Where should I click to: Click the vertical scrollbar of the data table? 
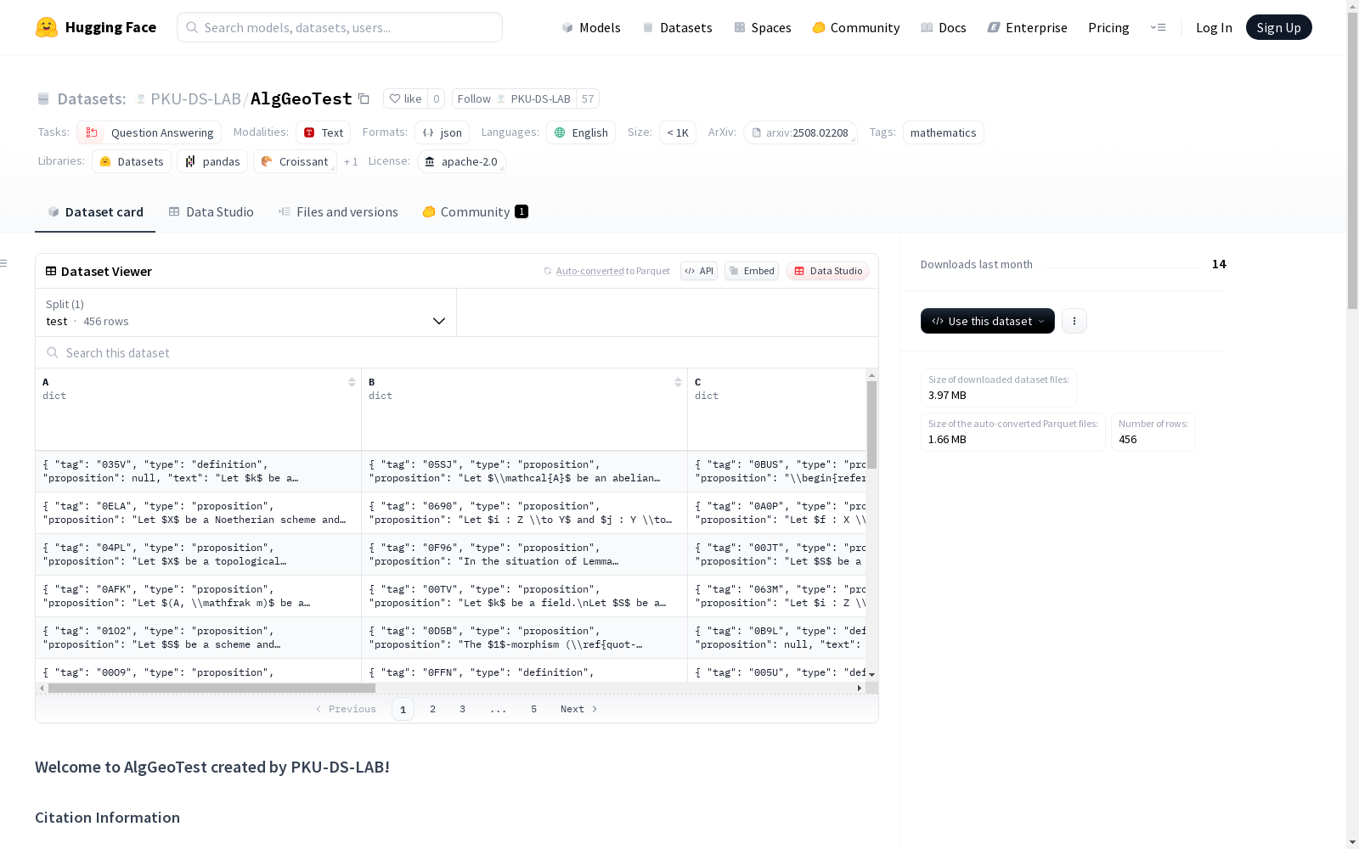(871, 424)
